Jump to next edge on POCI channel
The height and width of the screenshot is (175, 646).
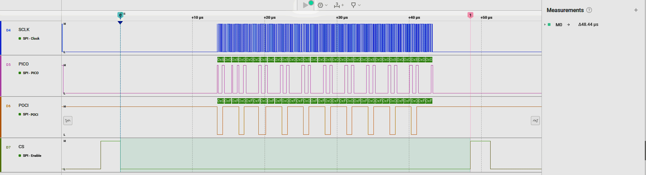tap(535, 121)
